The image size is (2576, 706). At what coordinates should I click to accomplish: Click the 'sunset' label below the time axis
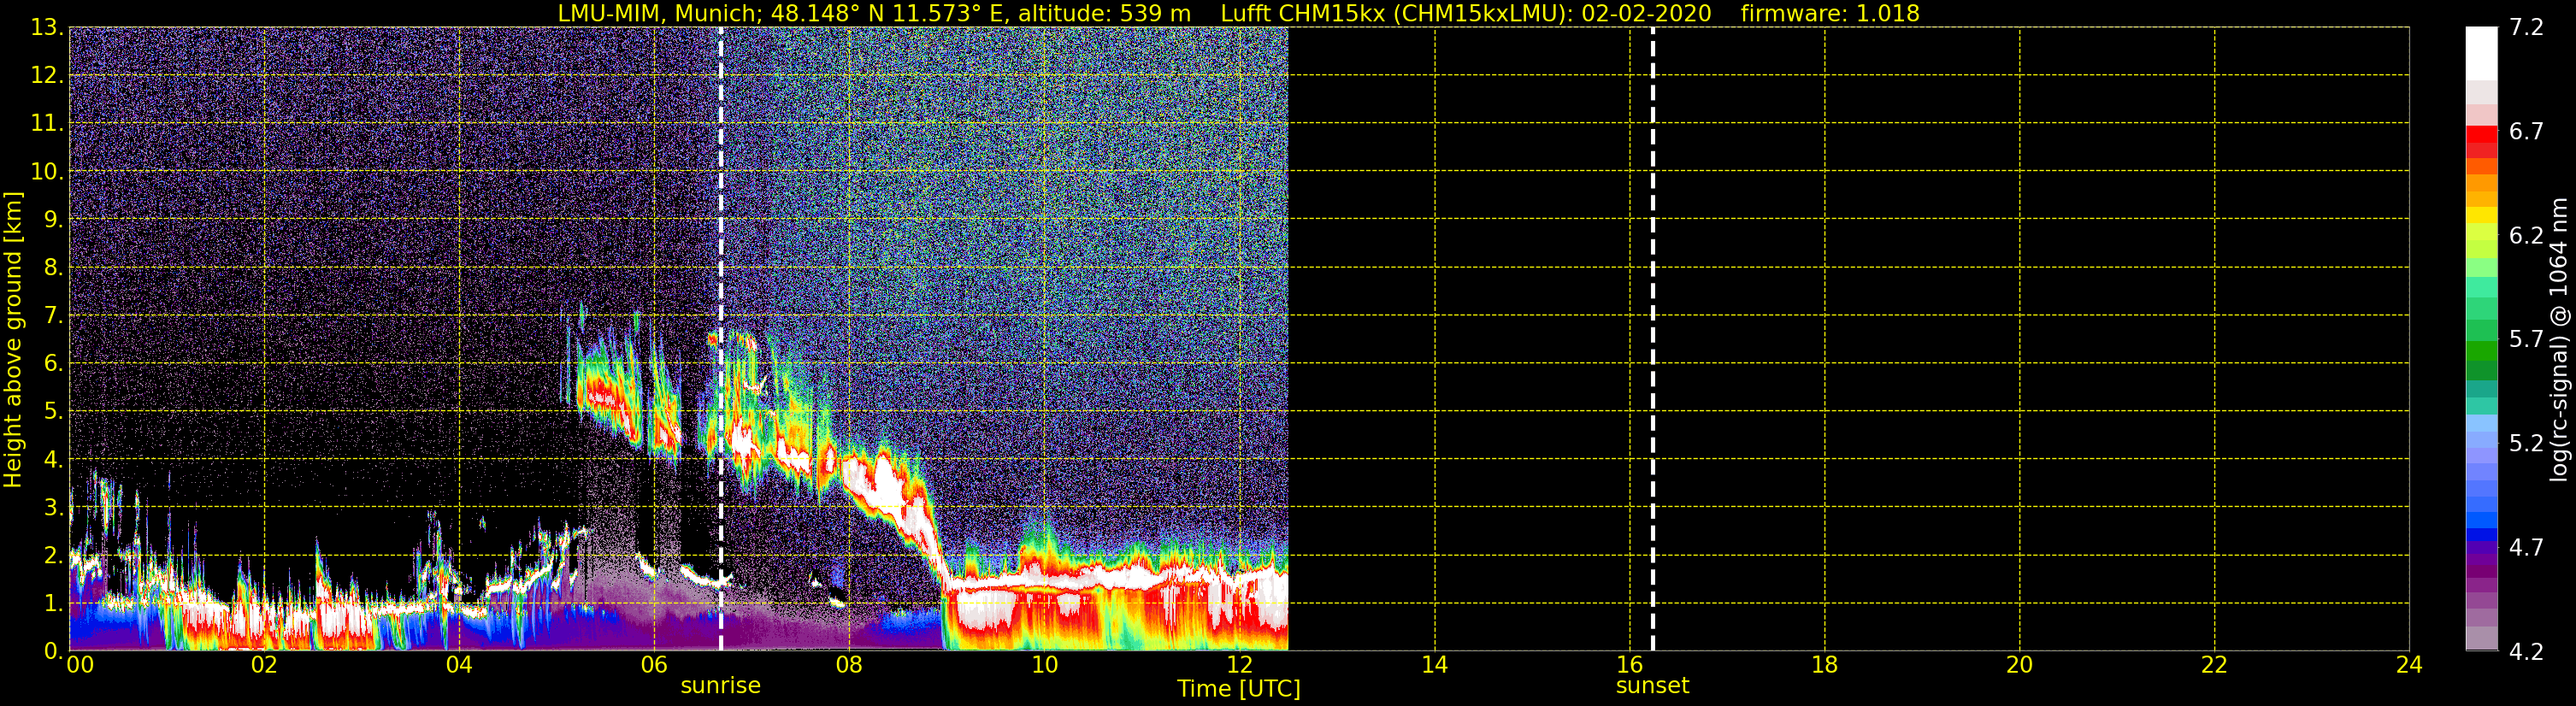[x=1652, y=686]
